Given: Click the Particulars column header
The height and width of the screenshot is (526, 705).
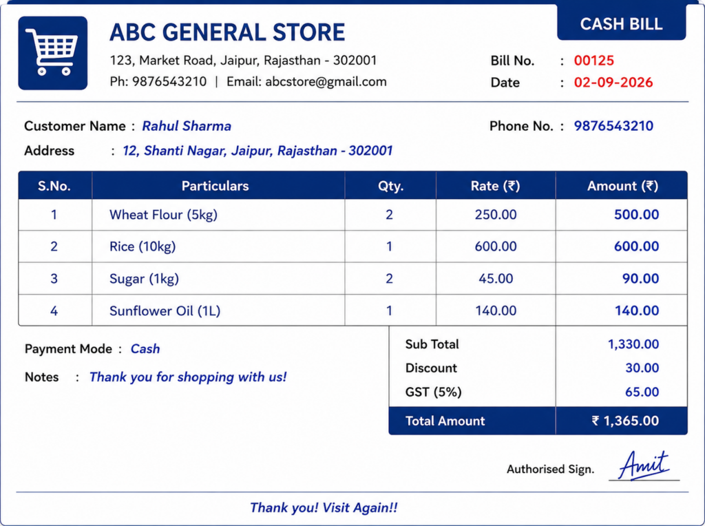Looking at the screenshot, I should tap(215, 186).
